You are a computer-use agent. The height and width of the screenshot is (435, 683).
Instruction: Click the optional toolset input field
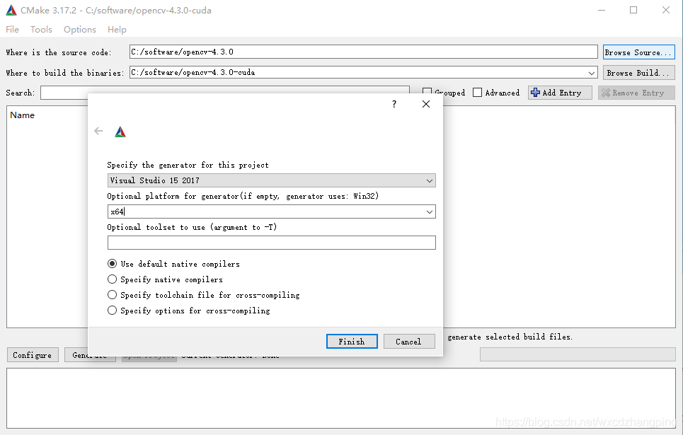tap(271, 243)
